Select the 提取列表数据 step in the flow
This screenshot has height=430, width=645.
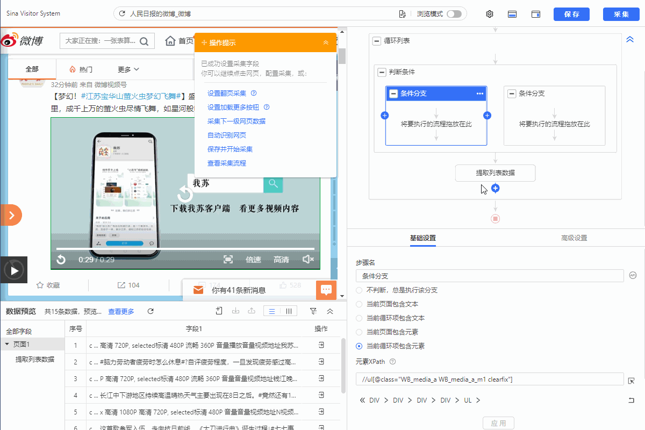coord(496,173)
